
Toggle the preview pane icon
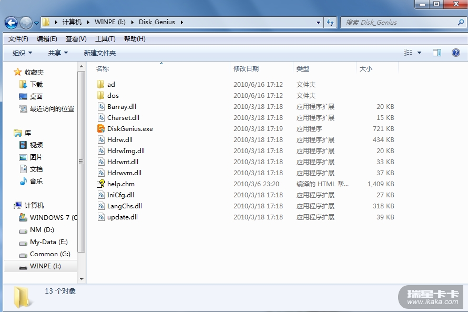click(437, 53)
